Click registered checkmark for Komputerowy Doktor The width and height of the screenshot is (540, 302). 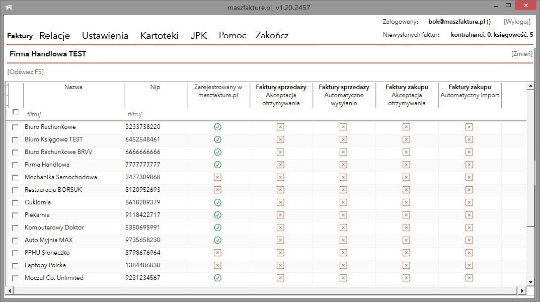[x=217, y=228]
